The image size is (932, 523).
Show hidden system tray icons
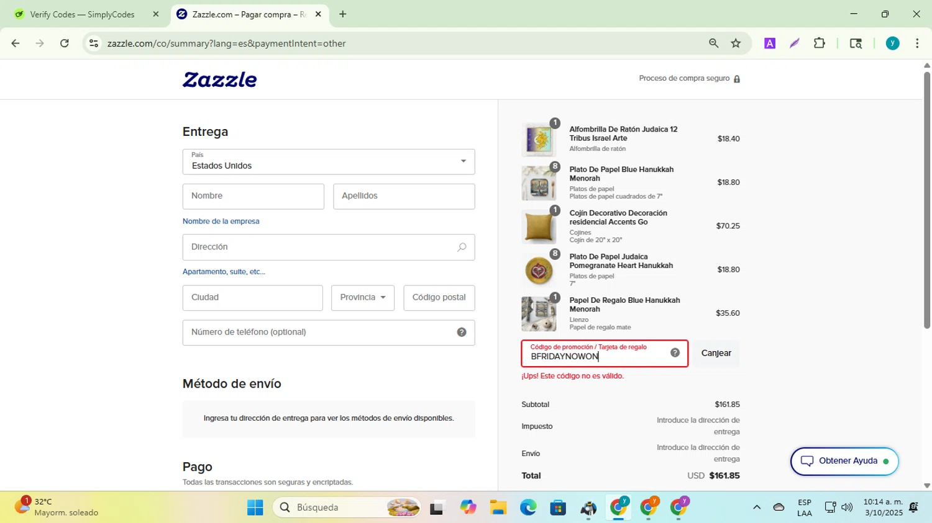click(x=757, y=507)
